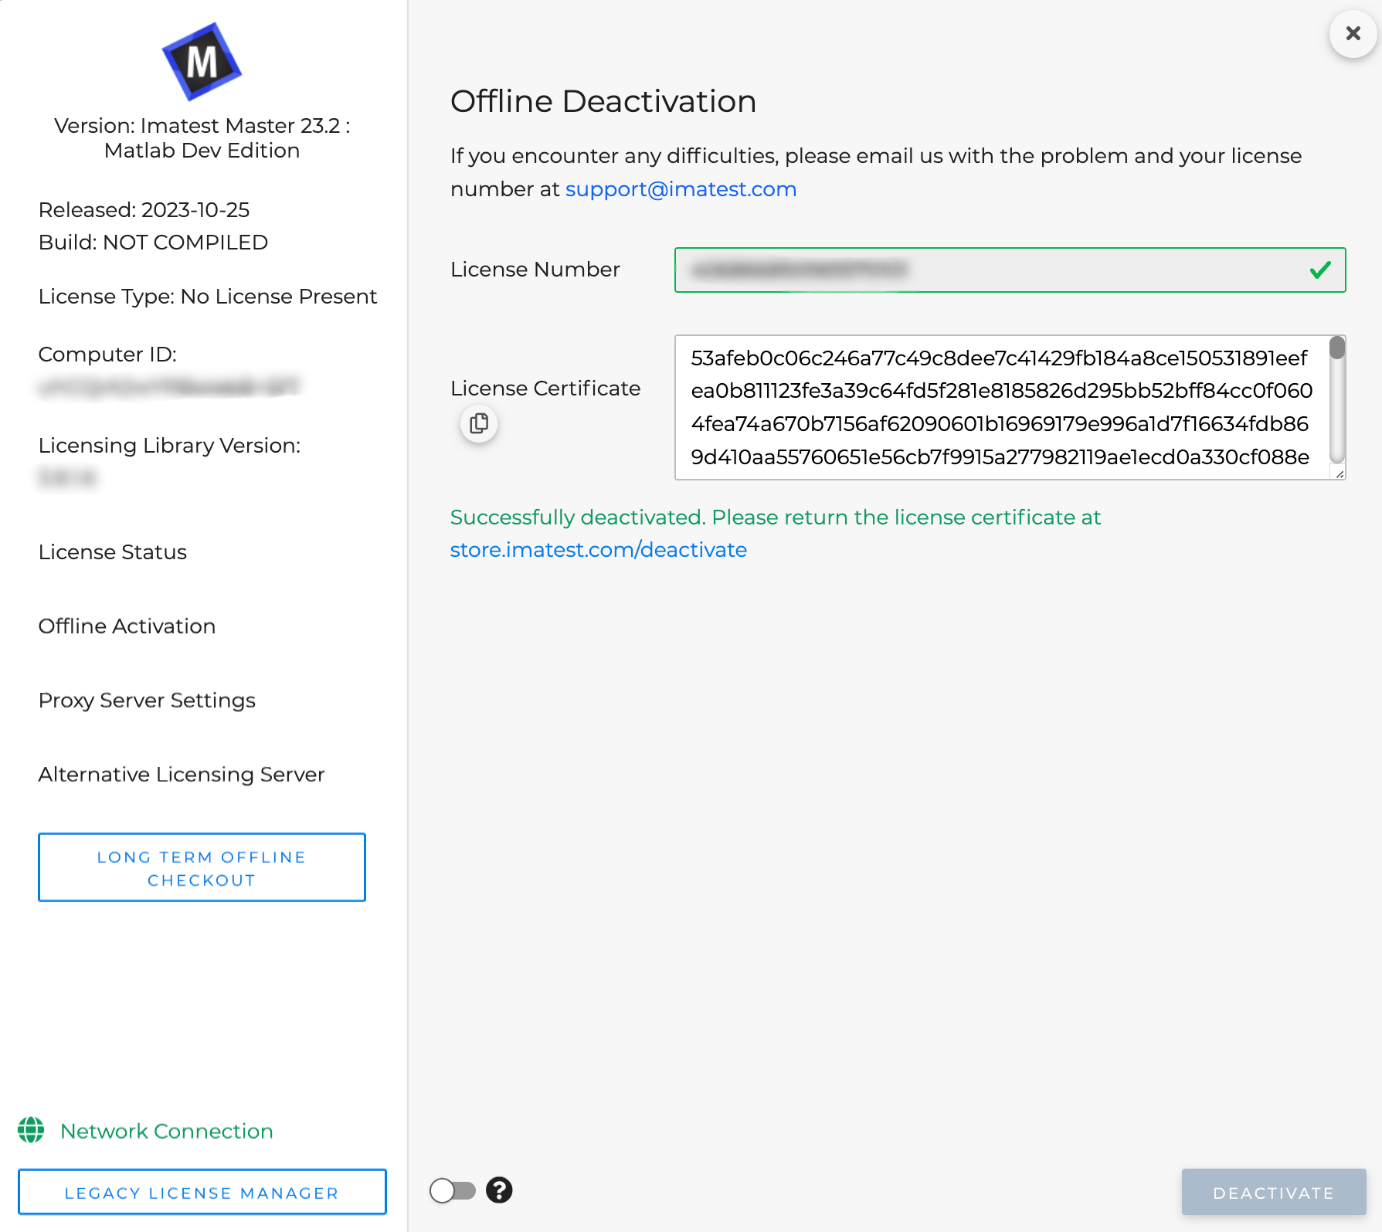Go to Offline Activation

tap(127, 626)
